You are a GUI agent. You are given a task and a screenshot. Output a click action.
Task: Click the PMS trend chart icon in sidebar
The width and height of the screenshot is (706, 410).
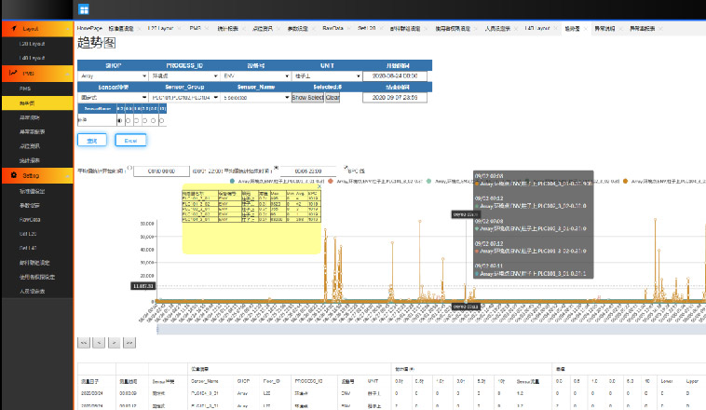(13, 73)
